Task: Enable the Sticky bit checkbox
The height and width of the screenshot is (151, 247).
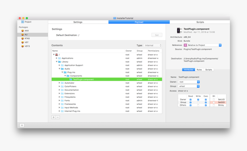Action: pyautogui.click(x=214, y=105)
